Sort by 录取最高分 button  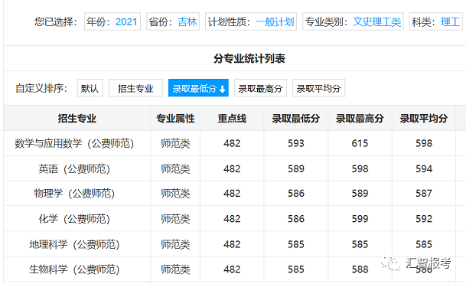coord(260,88)
